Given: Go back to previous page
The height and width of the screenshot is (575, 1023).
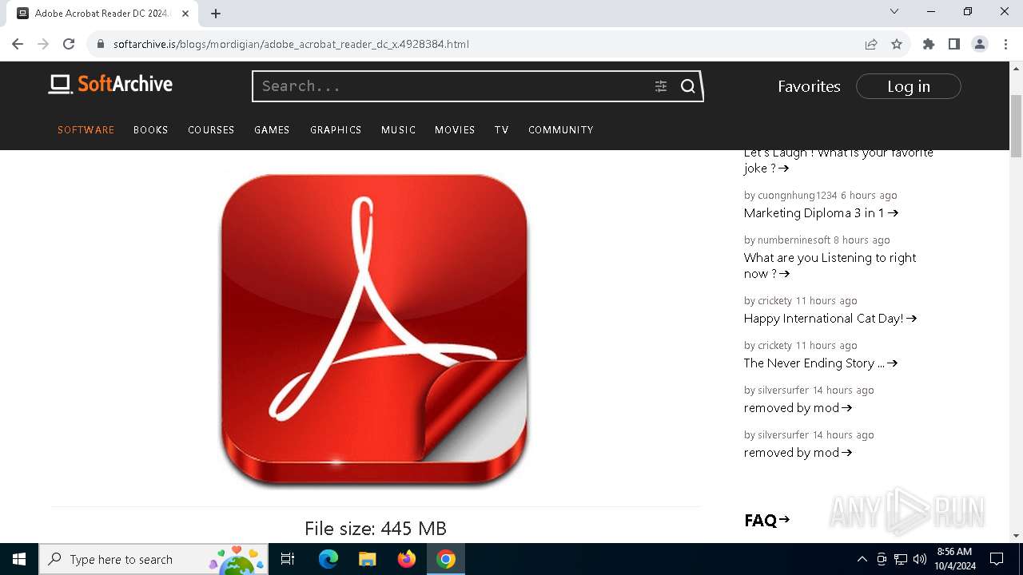Looking at the screenshot, I should coord(18,44).
